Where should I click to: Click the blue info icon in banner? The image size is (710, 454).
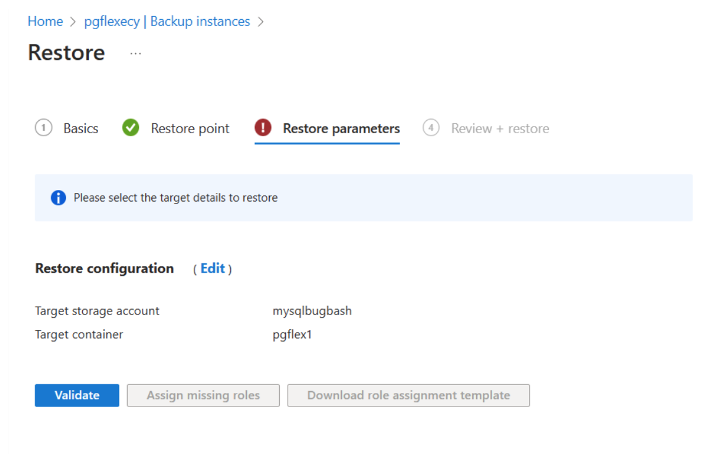58,197
